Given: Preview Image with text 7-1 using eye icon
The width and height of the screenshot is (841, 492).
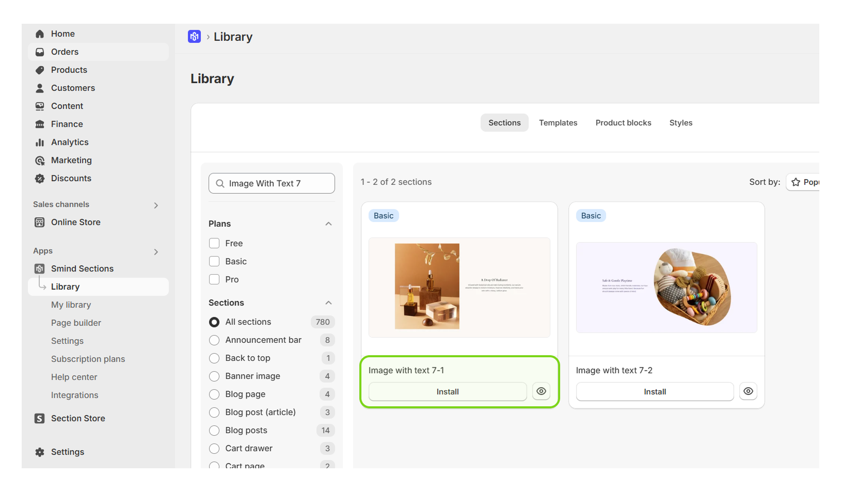Looking at the screenshot, I should tap(541, 391).
